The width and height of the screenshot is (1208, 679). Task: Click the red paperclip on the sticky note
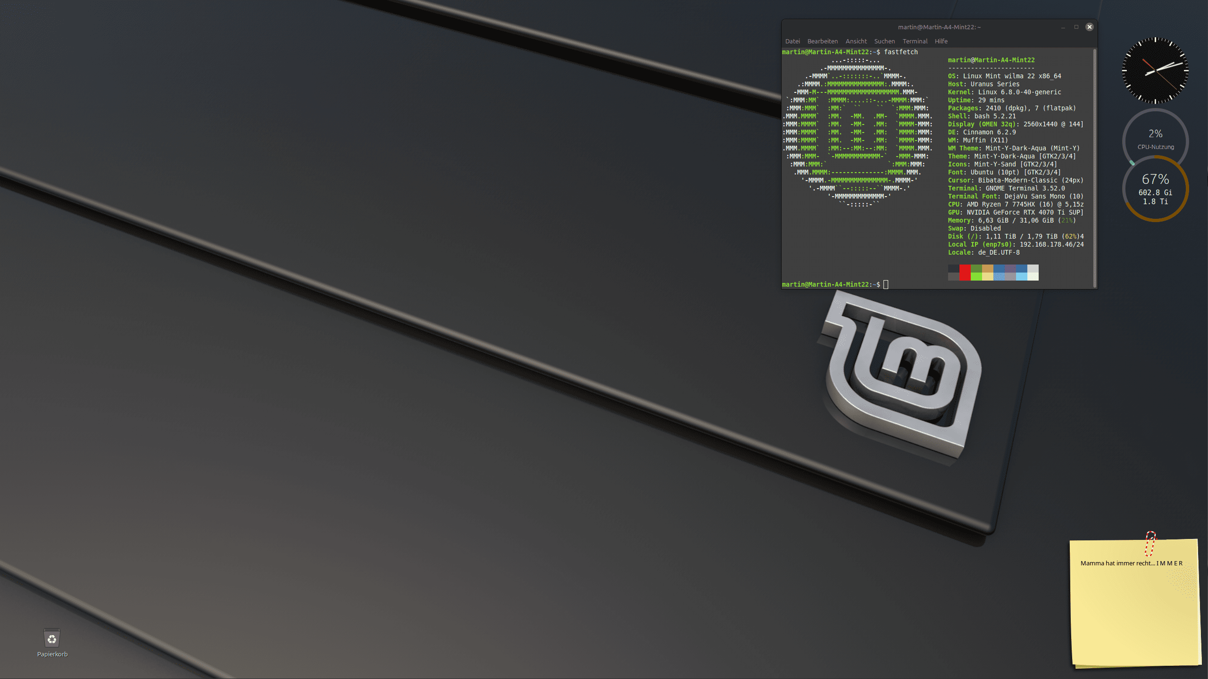(1150, 544)
